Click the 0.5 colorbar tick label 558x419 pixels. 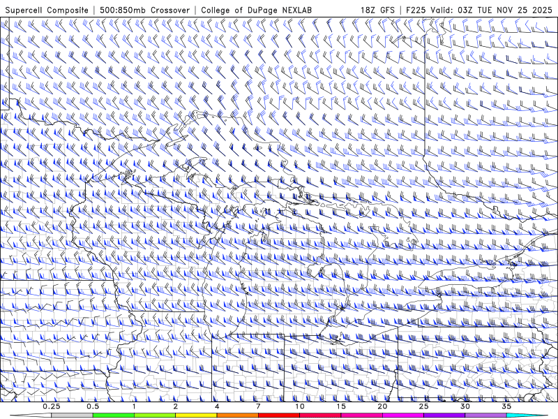(93, 406)
